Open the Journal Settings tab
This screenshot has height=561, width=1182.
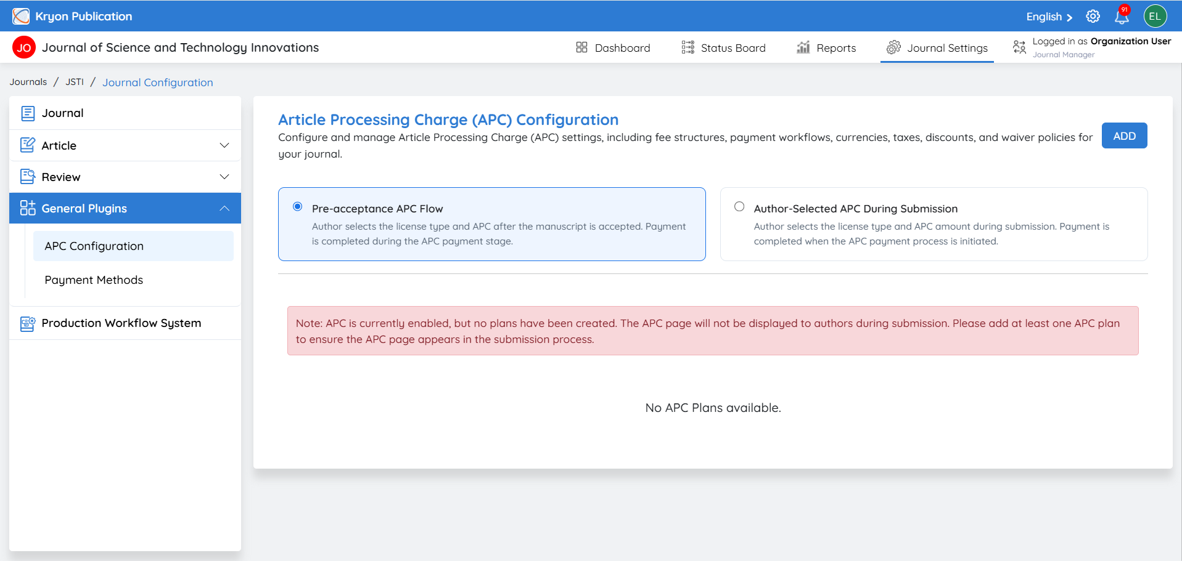click(937, 47)
